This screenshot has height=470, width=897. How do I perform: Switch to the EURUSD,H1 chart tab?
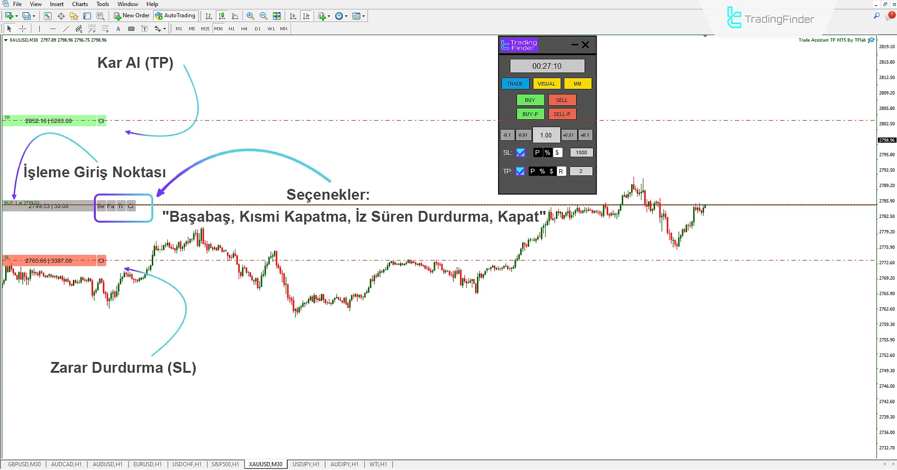tap(147, 464)
